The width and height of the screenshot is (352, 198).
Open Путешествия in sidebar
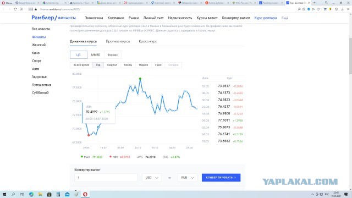coord(42,85)
